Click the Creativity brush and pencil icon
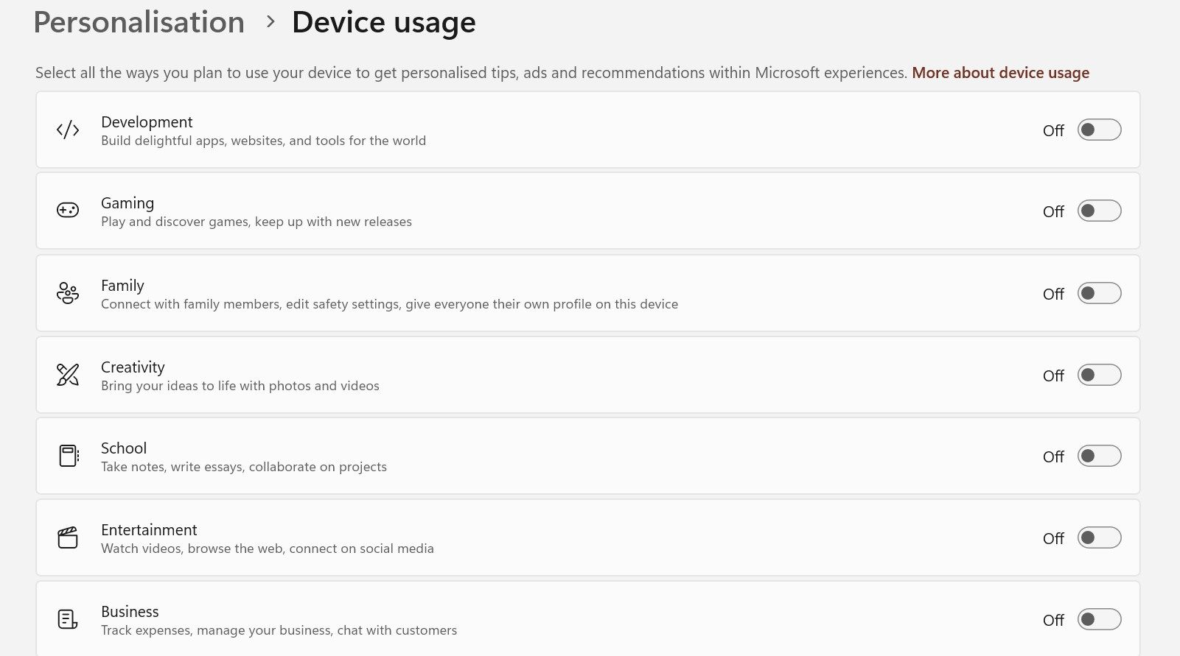The width and height of the screenshot is (1180, 656). (x=68, y=375)
